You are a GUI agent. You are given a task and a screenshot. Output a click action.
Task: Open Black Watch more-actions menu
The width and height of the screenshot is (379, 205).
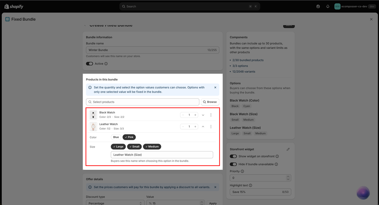(x=211, y=115)
